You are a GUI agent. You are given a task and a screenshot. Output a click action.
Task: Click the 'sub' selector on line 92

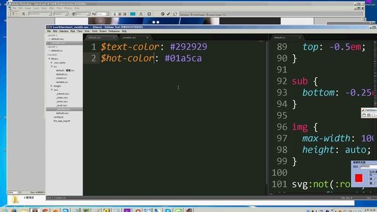(x=300, y=81)
